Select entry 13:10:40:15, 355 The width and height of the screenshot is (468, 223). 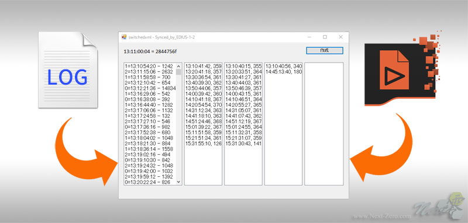pyautogui.click(x=243, y=66)
